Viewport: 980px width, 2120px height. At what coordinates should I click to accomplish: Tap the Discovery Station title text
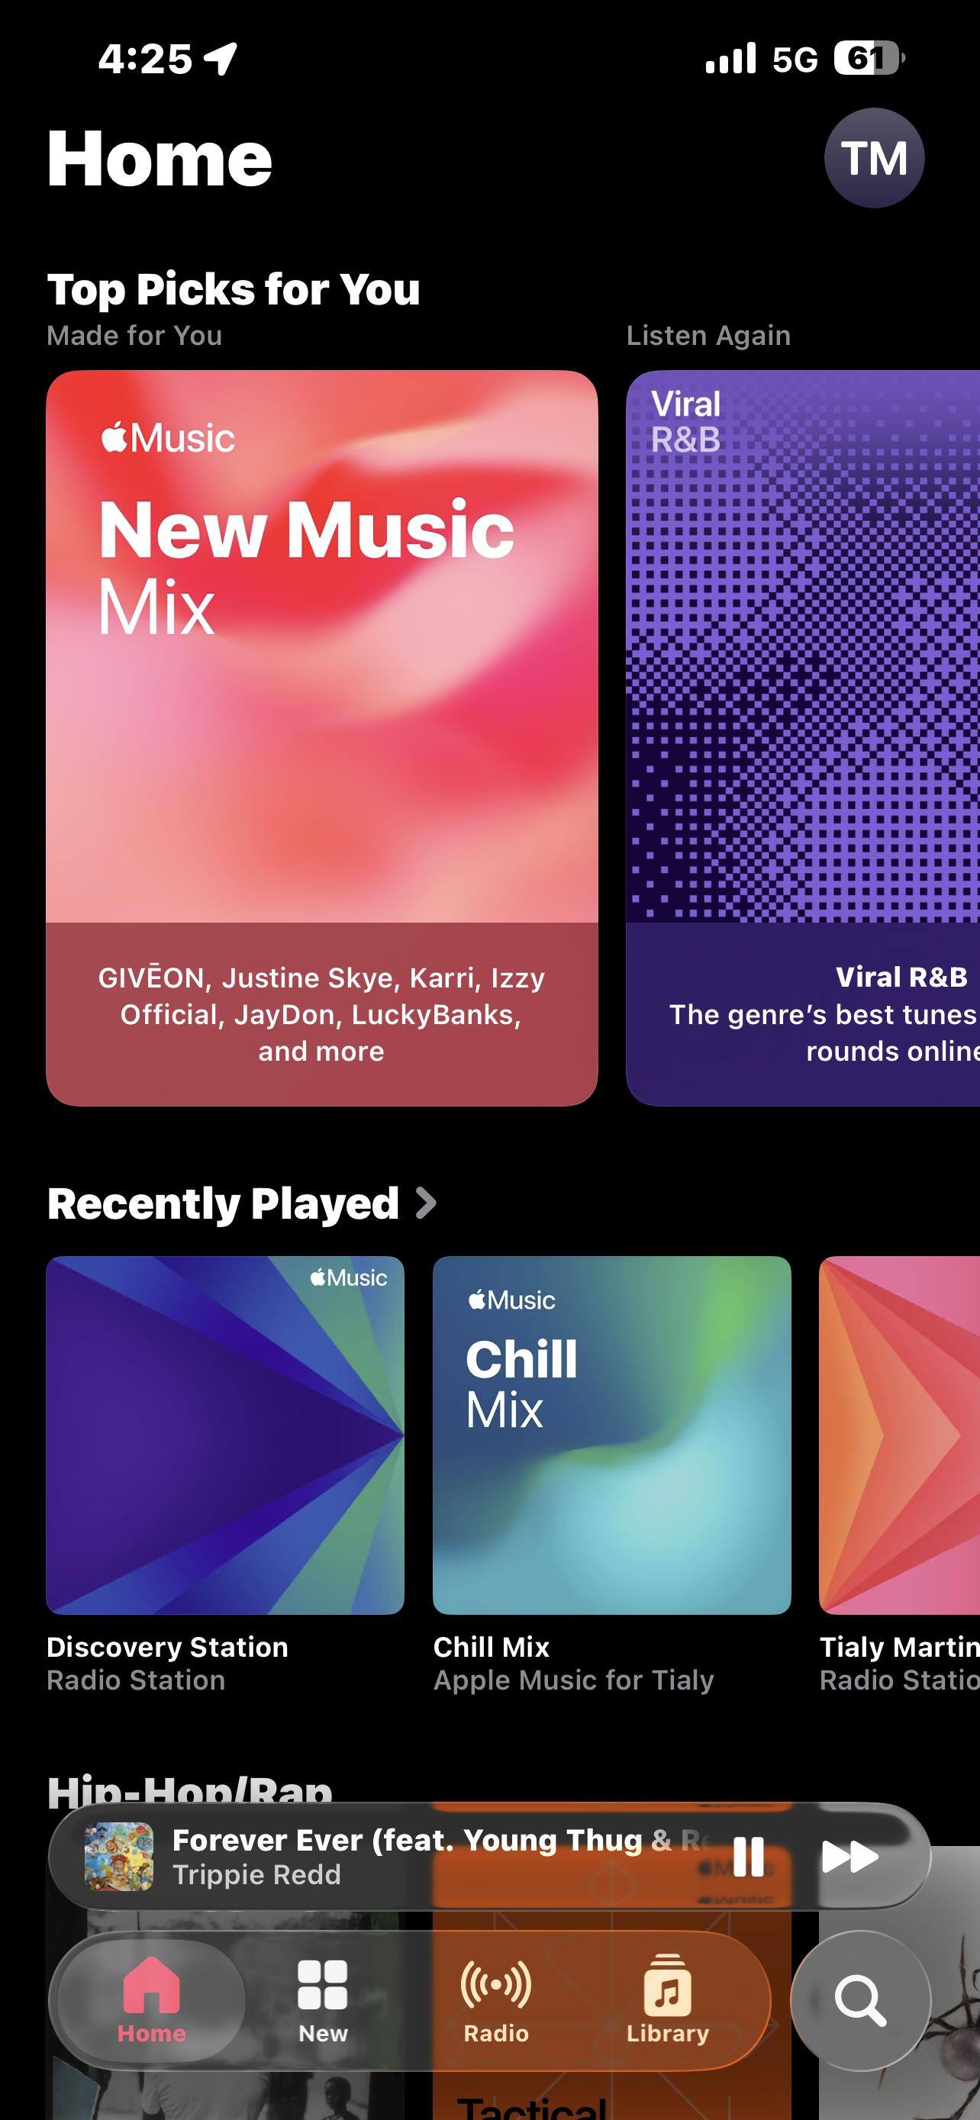(x=167, y=1647)
